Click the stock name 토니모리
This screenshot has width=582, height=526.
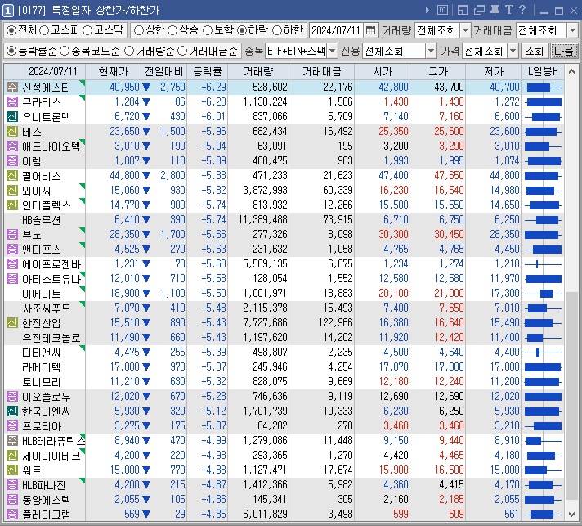click(41, 382)
